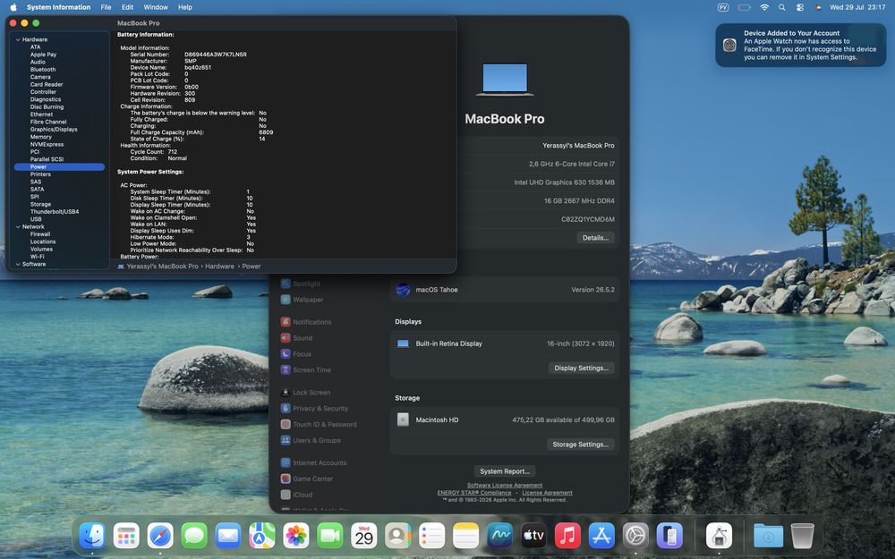This screenshot has width=895, height=559.
Task: Select NVMExpress in the hardware tree
Action: [x=47, y=144]
